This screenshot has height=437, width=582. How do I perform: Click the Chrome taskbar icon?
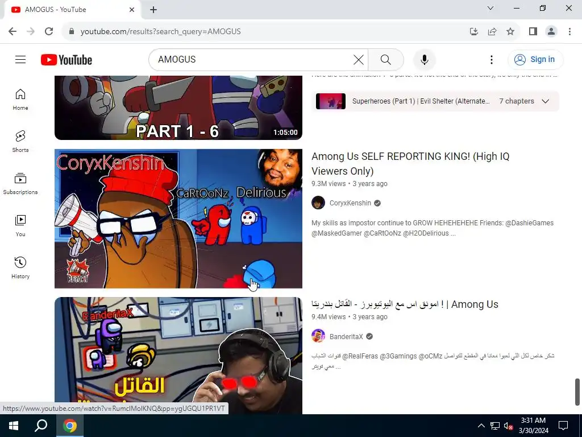[70, 426]
